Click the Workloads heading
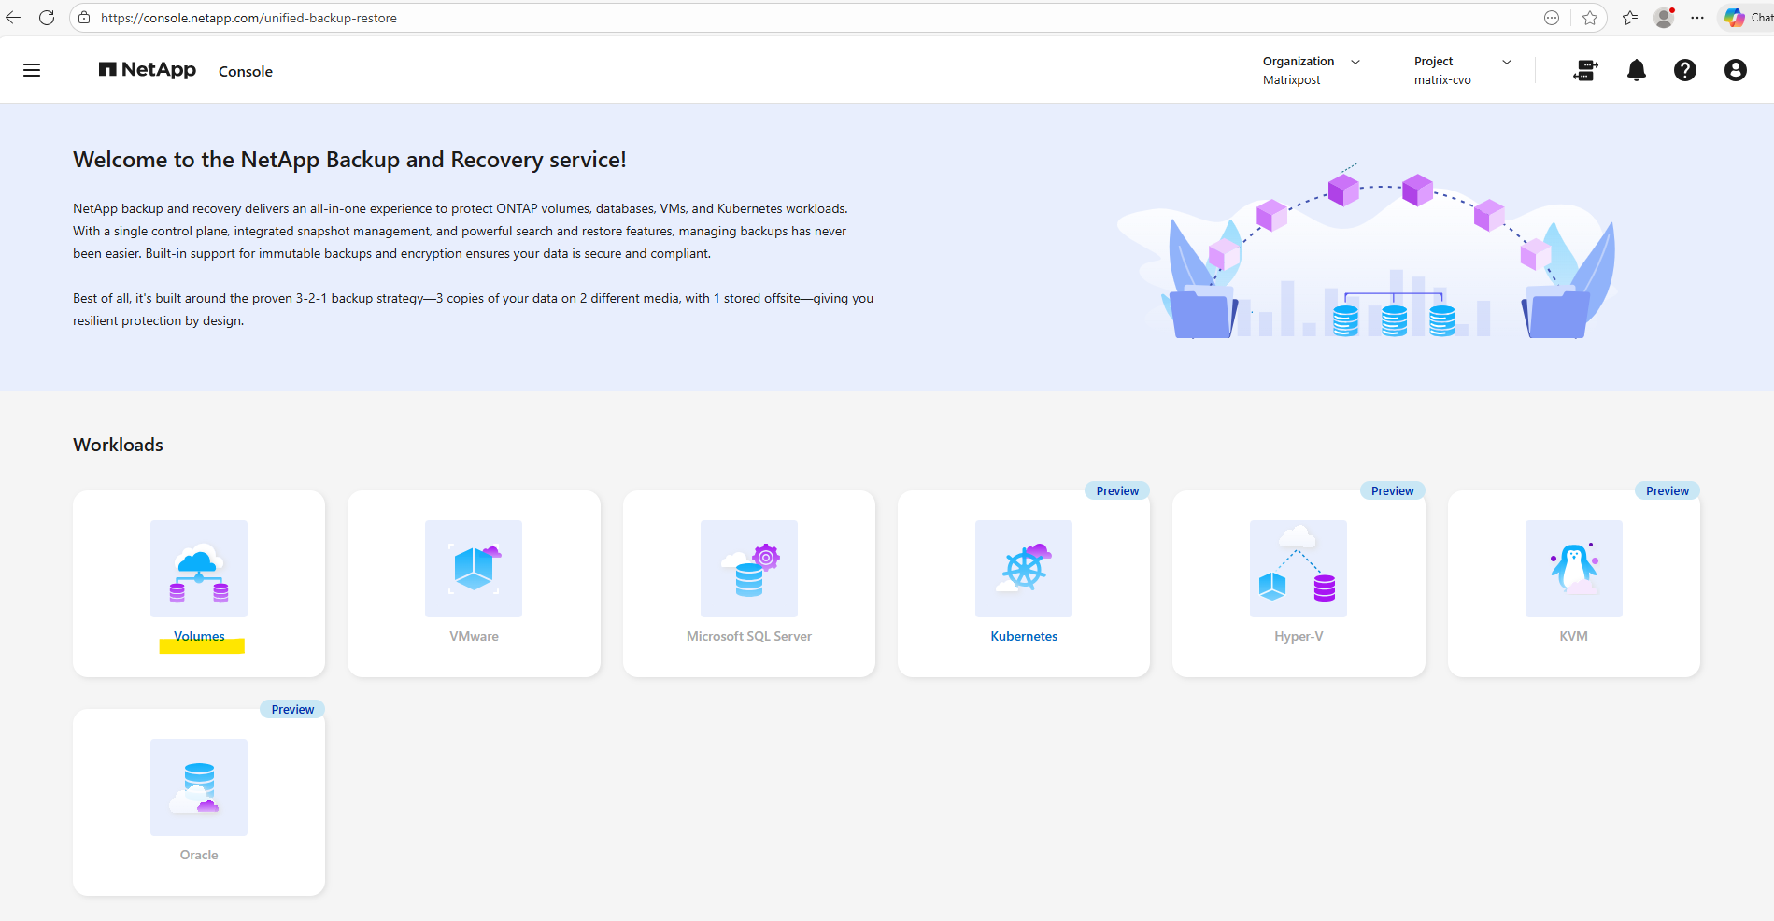Screen dimensions: 1774x921 click(118, 445)
